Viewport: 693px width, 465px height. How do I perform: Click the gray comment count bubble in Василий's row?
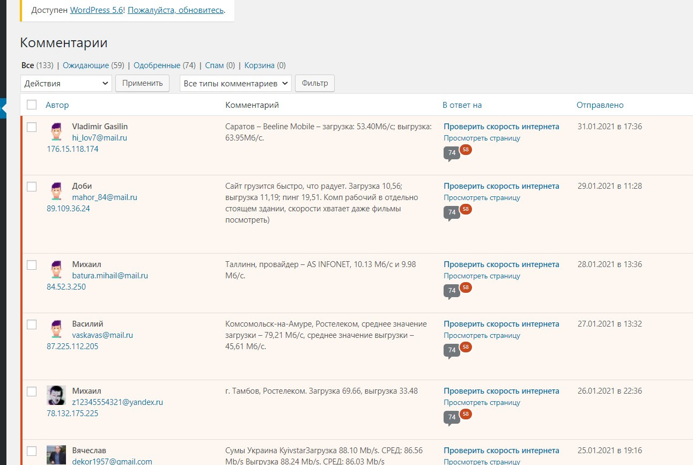[x=452, y=351]
